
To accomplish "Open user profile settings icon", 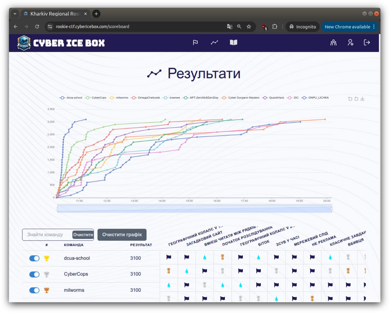I will tap(350, 43).
